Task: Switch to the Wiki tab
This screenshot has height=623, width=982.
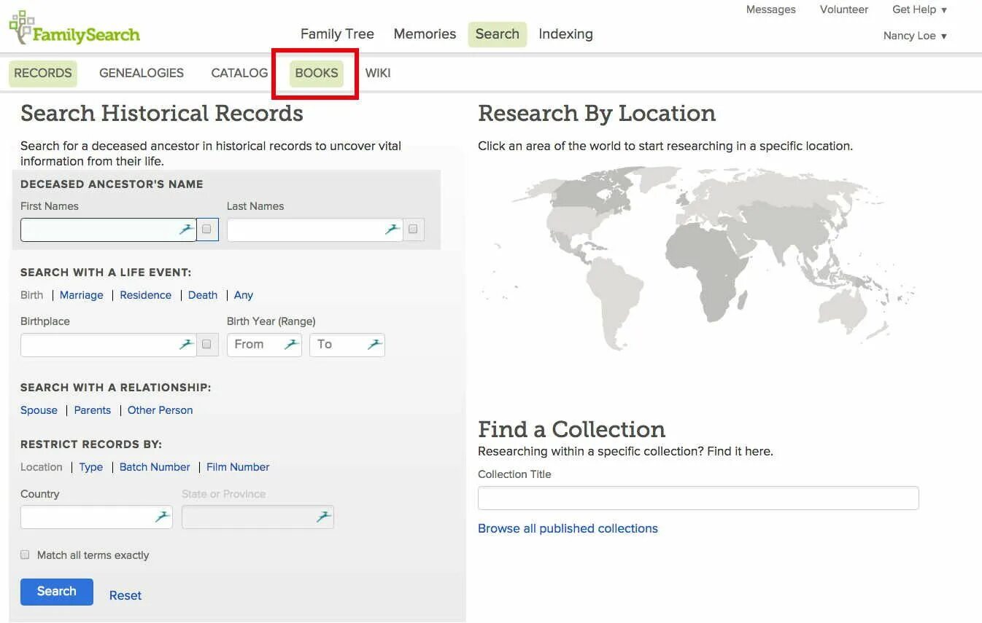Action: (378, 73)
